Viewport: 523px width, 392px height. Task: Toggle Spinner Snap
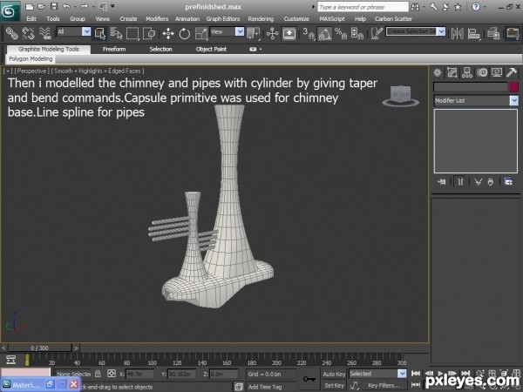tap(357, 33)
